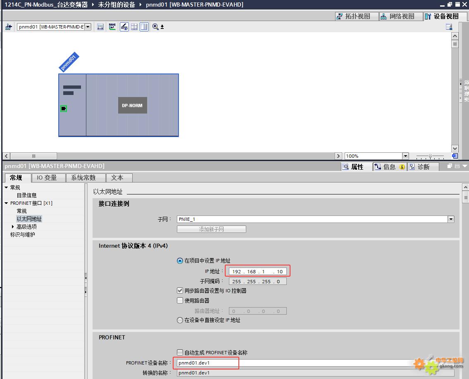Click the overview navigation icon beside zoom slider

pos(455,156)
